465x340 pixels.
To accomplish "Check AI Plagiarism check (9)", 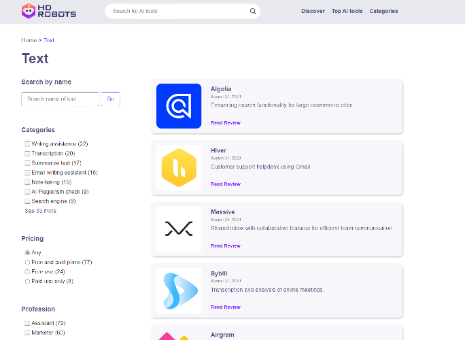I will (x=27, y=192).
